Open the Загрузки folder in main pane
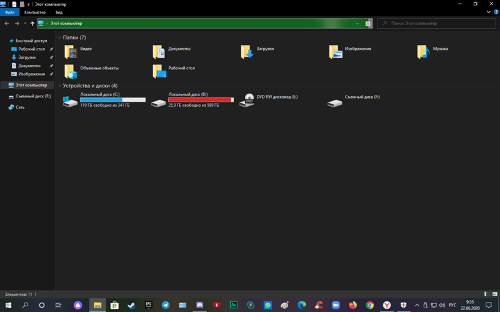500x312 pixels. point(257,52)
